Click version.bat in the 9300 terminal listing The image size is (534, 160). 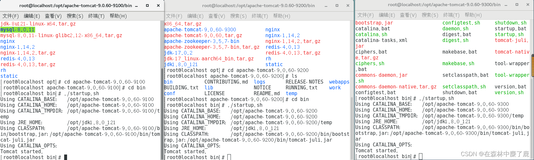coord(511,87)
